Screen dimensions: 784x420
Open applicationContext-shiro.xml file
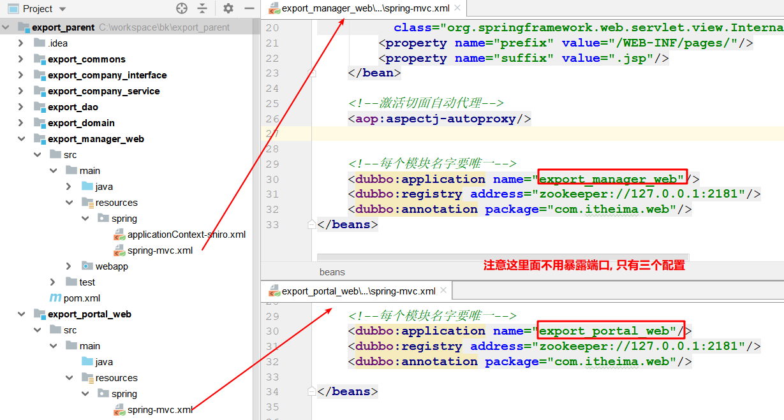(x=186, y=235)
